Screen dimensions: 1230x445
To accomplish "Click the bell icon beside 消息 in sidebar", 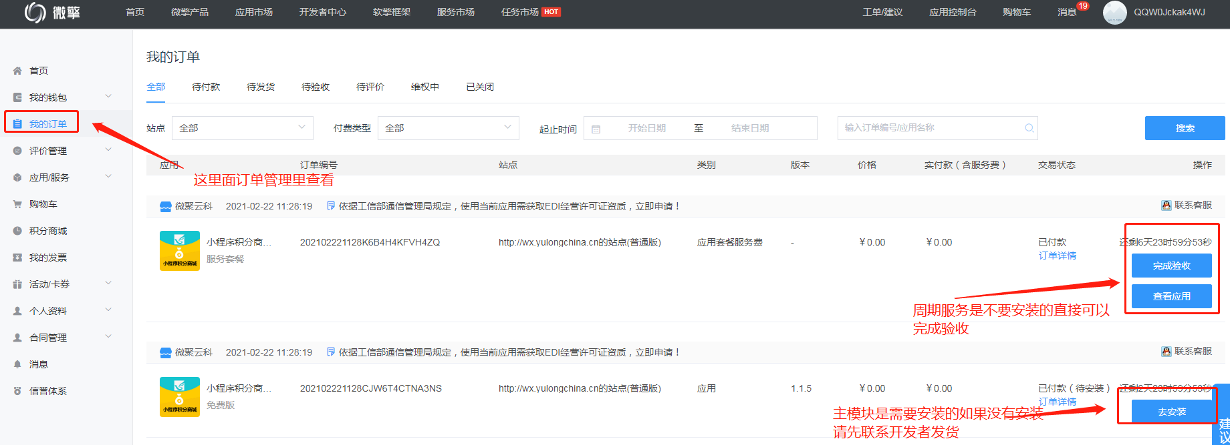I will (x=17, y=364).
